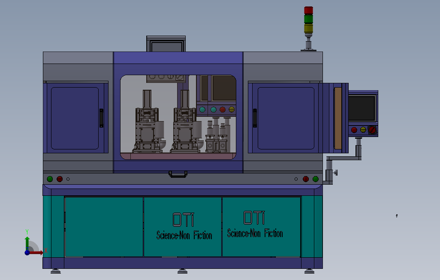Click the red X axis arrow of the triad
Screen dimensions: 440x280
click(x=36, y=253)
